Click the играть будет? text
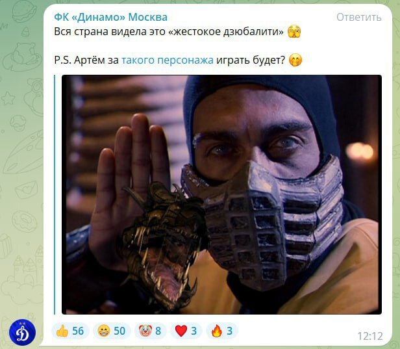Image resolution: width=400 pixels, height=349 pixels. [251, 60]
